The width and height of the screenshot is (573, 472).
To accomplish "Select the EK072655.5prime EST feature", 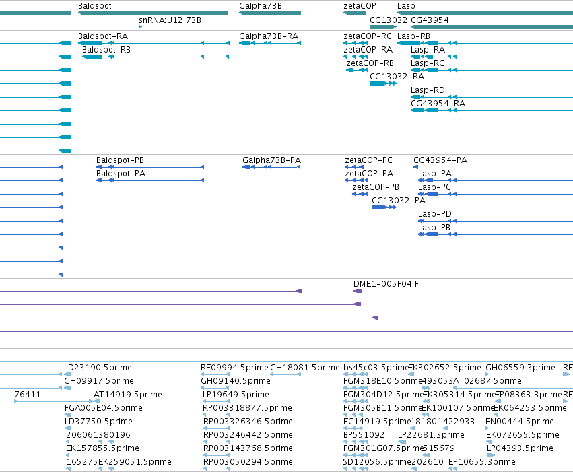I will pos(488,442).
